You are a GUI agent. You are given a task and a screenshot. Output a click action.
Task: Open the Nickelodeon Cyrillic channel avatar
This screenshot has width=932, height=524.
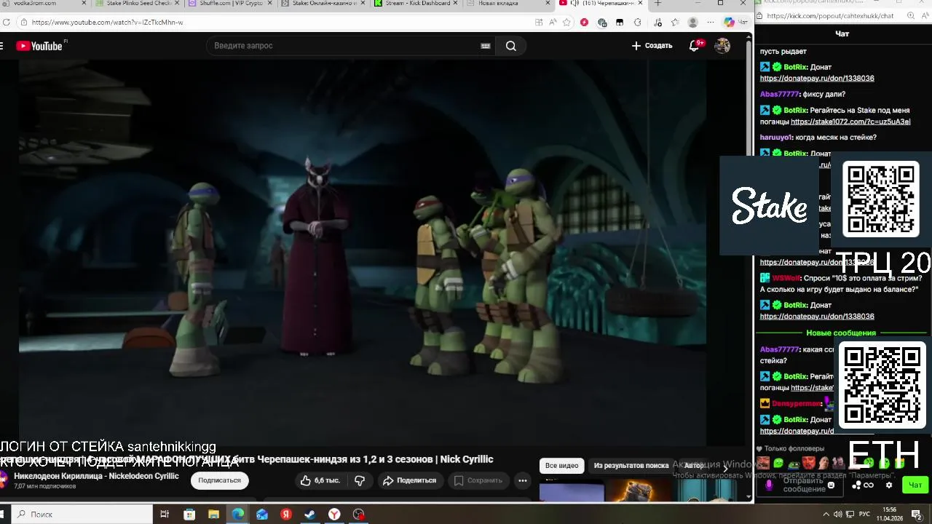pyautogui.click(x=3, y=480)
